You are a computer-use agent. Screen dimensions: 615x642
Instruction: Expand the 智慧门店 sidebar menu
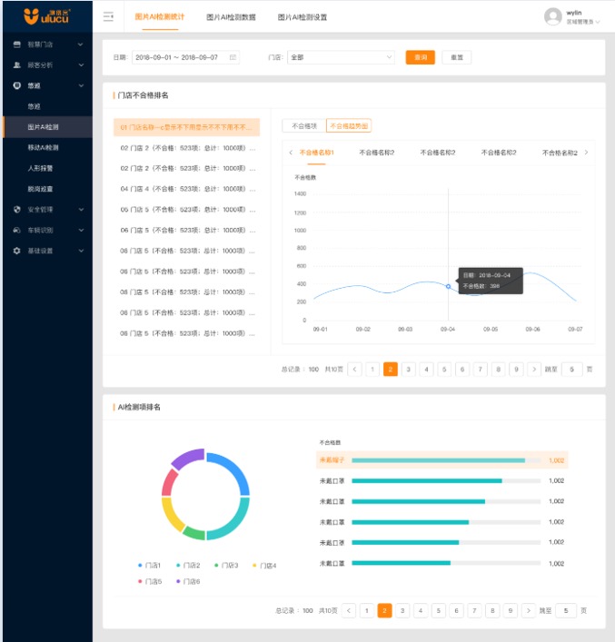(48, 44)
